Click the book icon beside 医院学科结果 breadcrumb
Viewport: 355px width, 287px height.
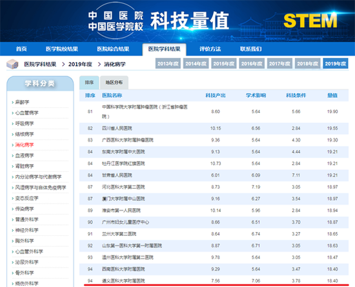point(12,64)
